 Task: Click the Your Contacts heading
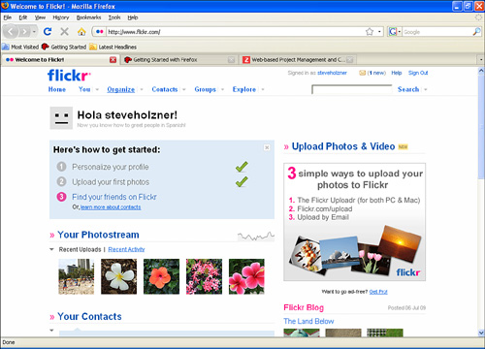pyautogui.click(x=89, y=316)
